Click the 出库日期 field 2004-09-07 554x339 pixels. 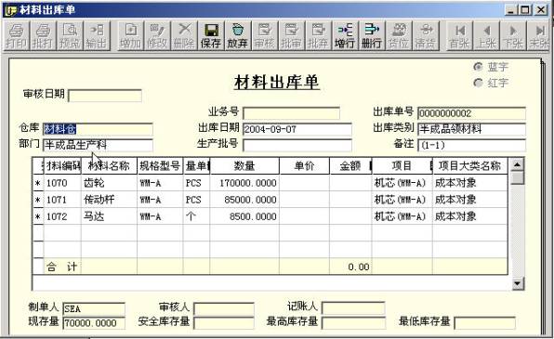point(297,129)
